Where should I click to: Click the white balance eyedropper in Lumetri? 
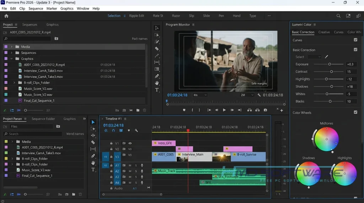tap(326, 57)
